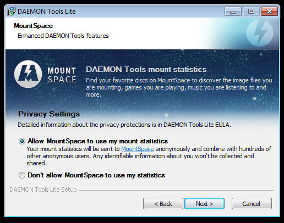Screen dimensions: 284x223
Task: Maximize the DAEMON Tools Lite setup window
Action: pos(251,12)
